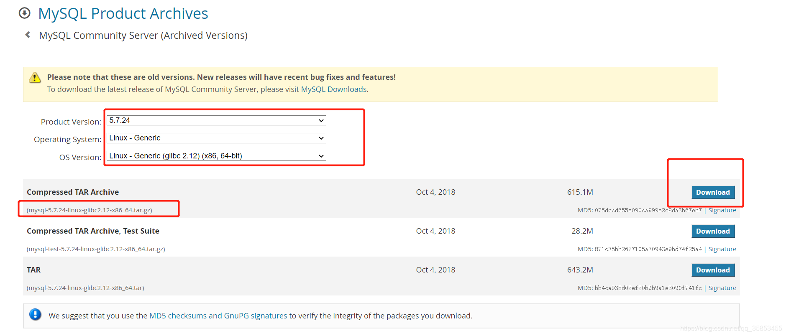This screenshot has width=786, height=336.
Task: Click the yellow warning triangle icon
Action: pos(35,78)
